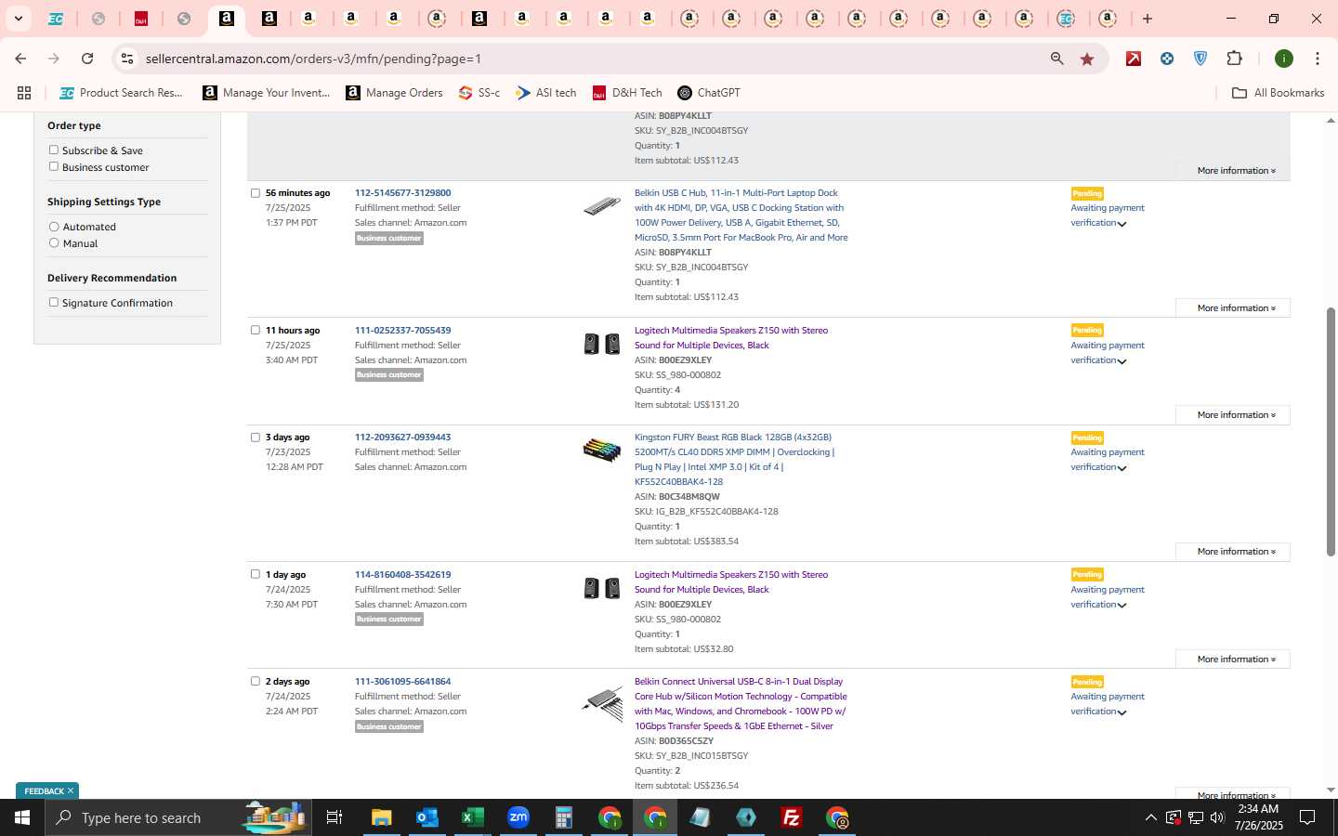1338x836 pixels.
Task: View site information icon in address bar
Action: (127, 59)
